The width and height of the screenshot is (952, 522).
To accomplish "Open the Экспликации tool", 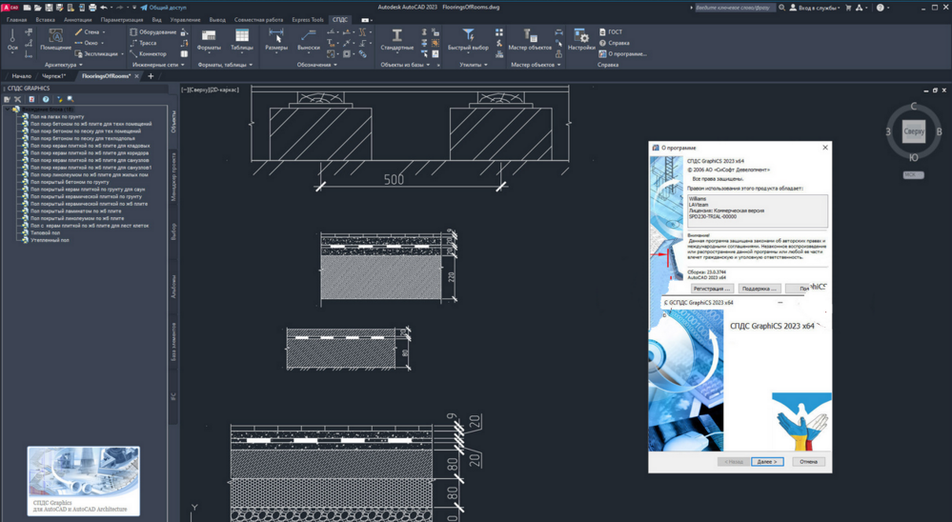I will (x=96, y=53).
